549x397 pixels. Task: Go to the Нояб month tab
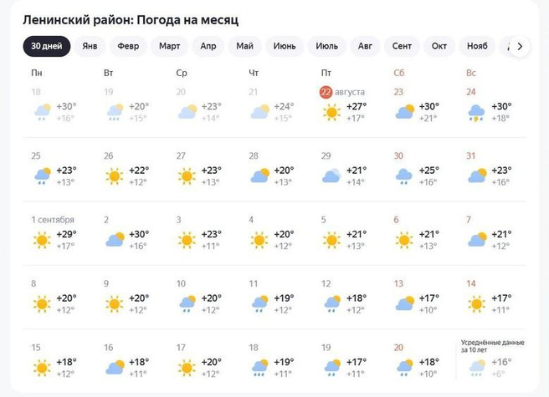[x=477, y=46]
